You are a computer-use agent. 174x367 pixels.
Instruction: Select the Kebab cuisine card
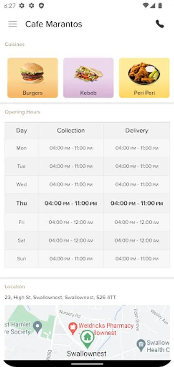pyautogui.click(x=88, y=78)
